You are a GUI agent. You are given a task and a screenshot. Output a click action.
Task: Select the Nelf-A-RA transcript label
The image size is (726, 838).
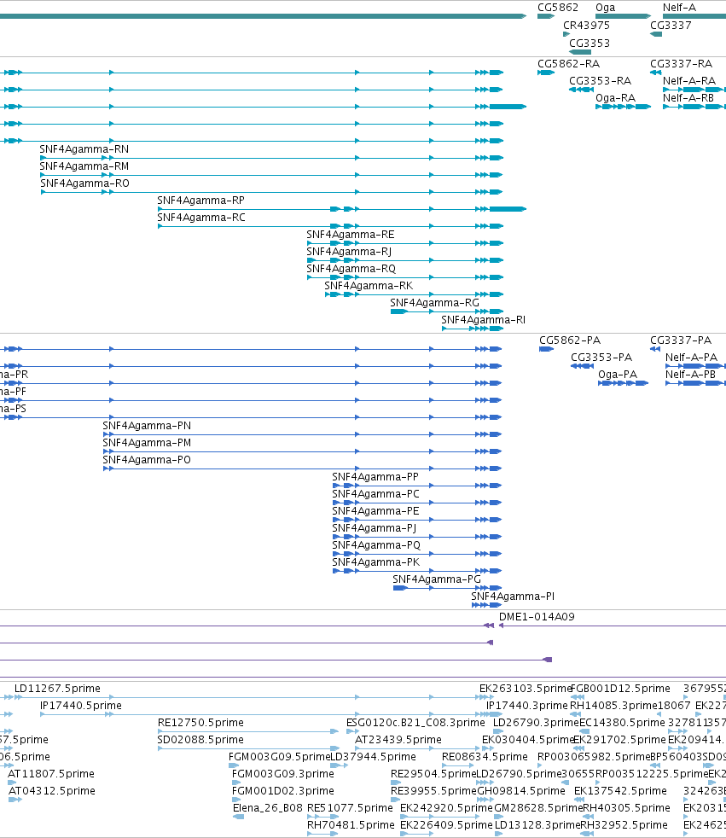point(688,81)
